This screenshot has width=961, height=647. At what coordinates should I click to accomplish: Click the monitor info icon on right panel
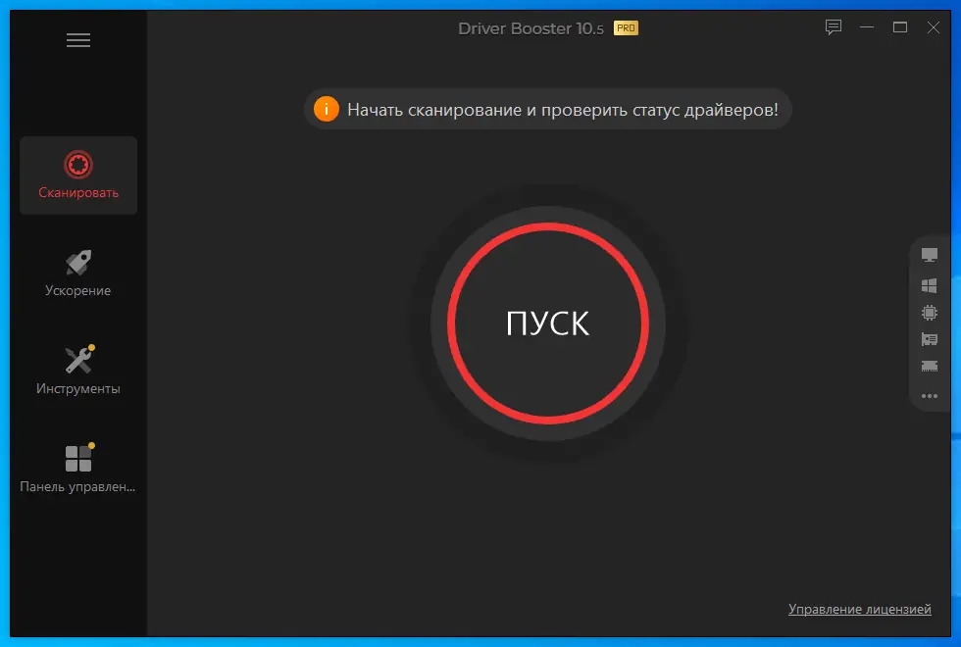929,254
